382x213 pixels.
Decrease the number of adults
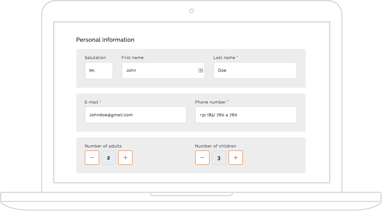coord(92,158)
